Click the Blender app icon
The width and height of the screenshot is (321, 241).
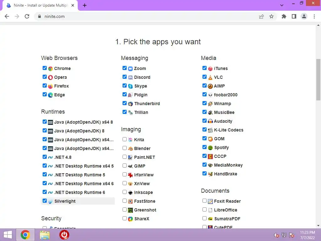[130, 148]
